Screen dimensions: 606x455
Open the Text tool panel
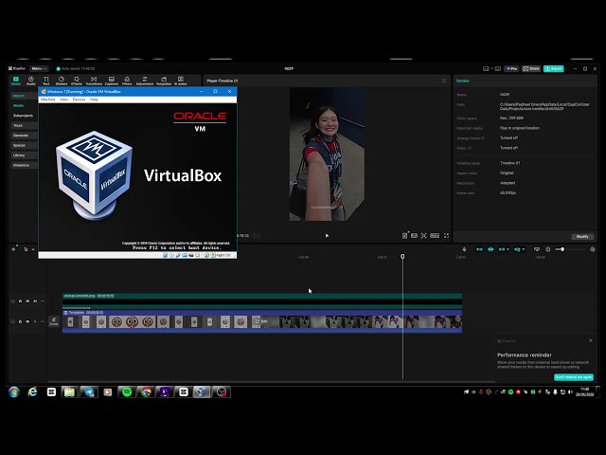click(46, 81)
